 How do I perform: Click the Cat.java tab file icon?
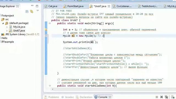(46, 6)
